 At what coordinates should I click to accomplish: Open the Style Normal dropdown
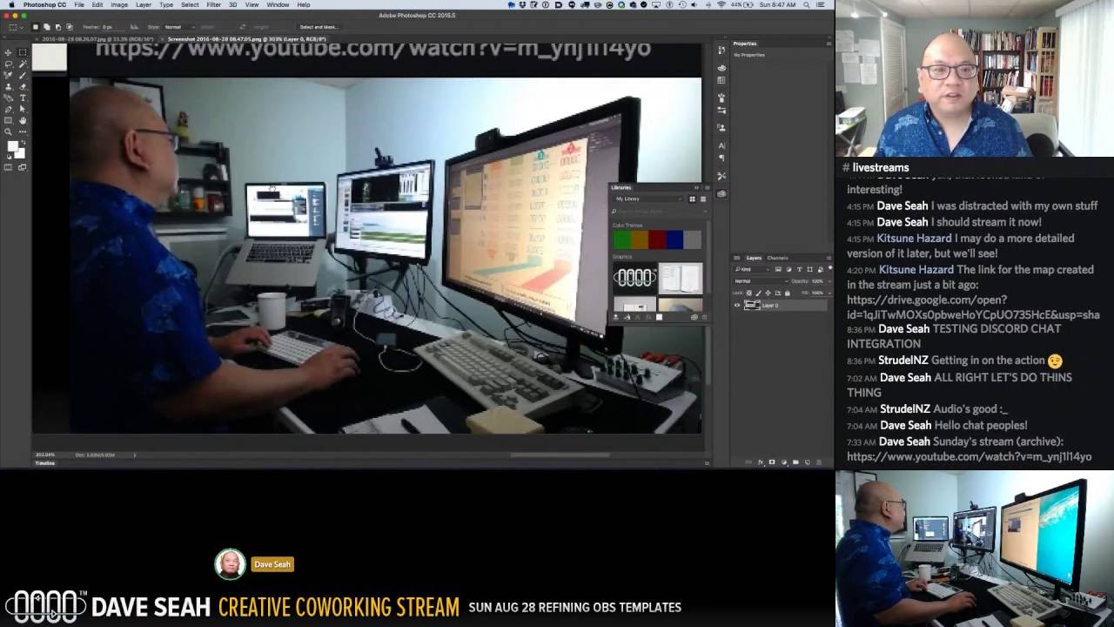(180, 27)
